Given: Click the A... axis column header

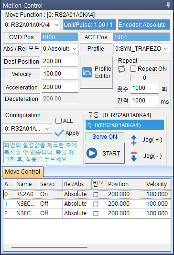Looking at the screenshot, I should click(9, 184).
